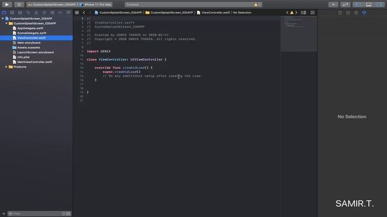
Task: Show the File inspector
Action: (340, 13)
